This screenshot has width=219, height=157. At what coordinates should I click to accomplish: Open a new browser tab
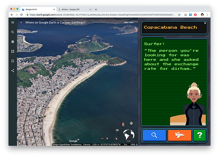pyautogui.click(x=96, y=9)
